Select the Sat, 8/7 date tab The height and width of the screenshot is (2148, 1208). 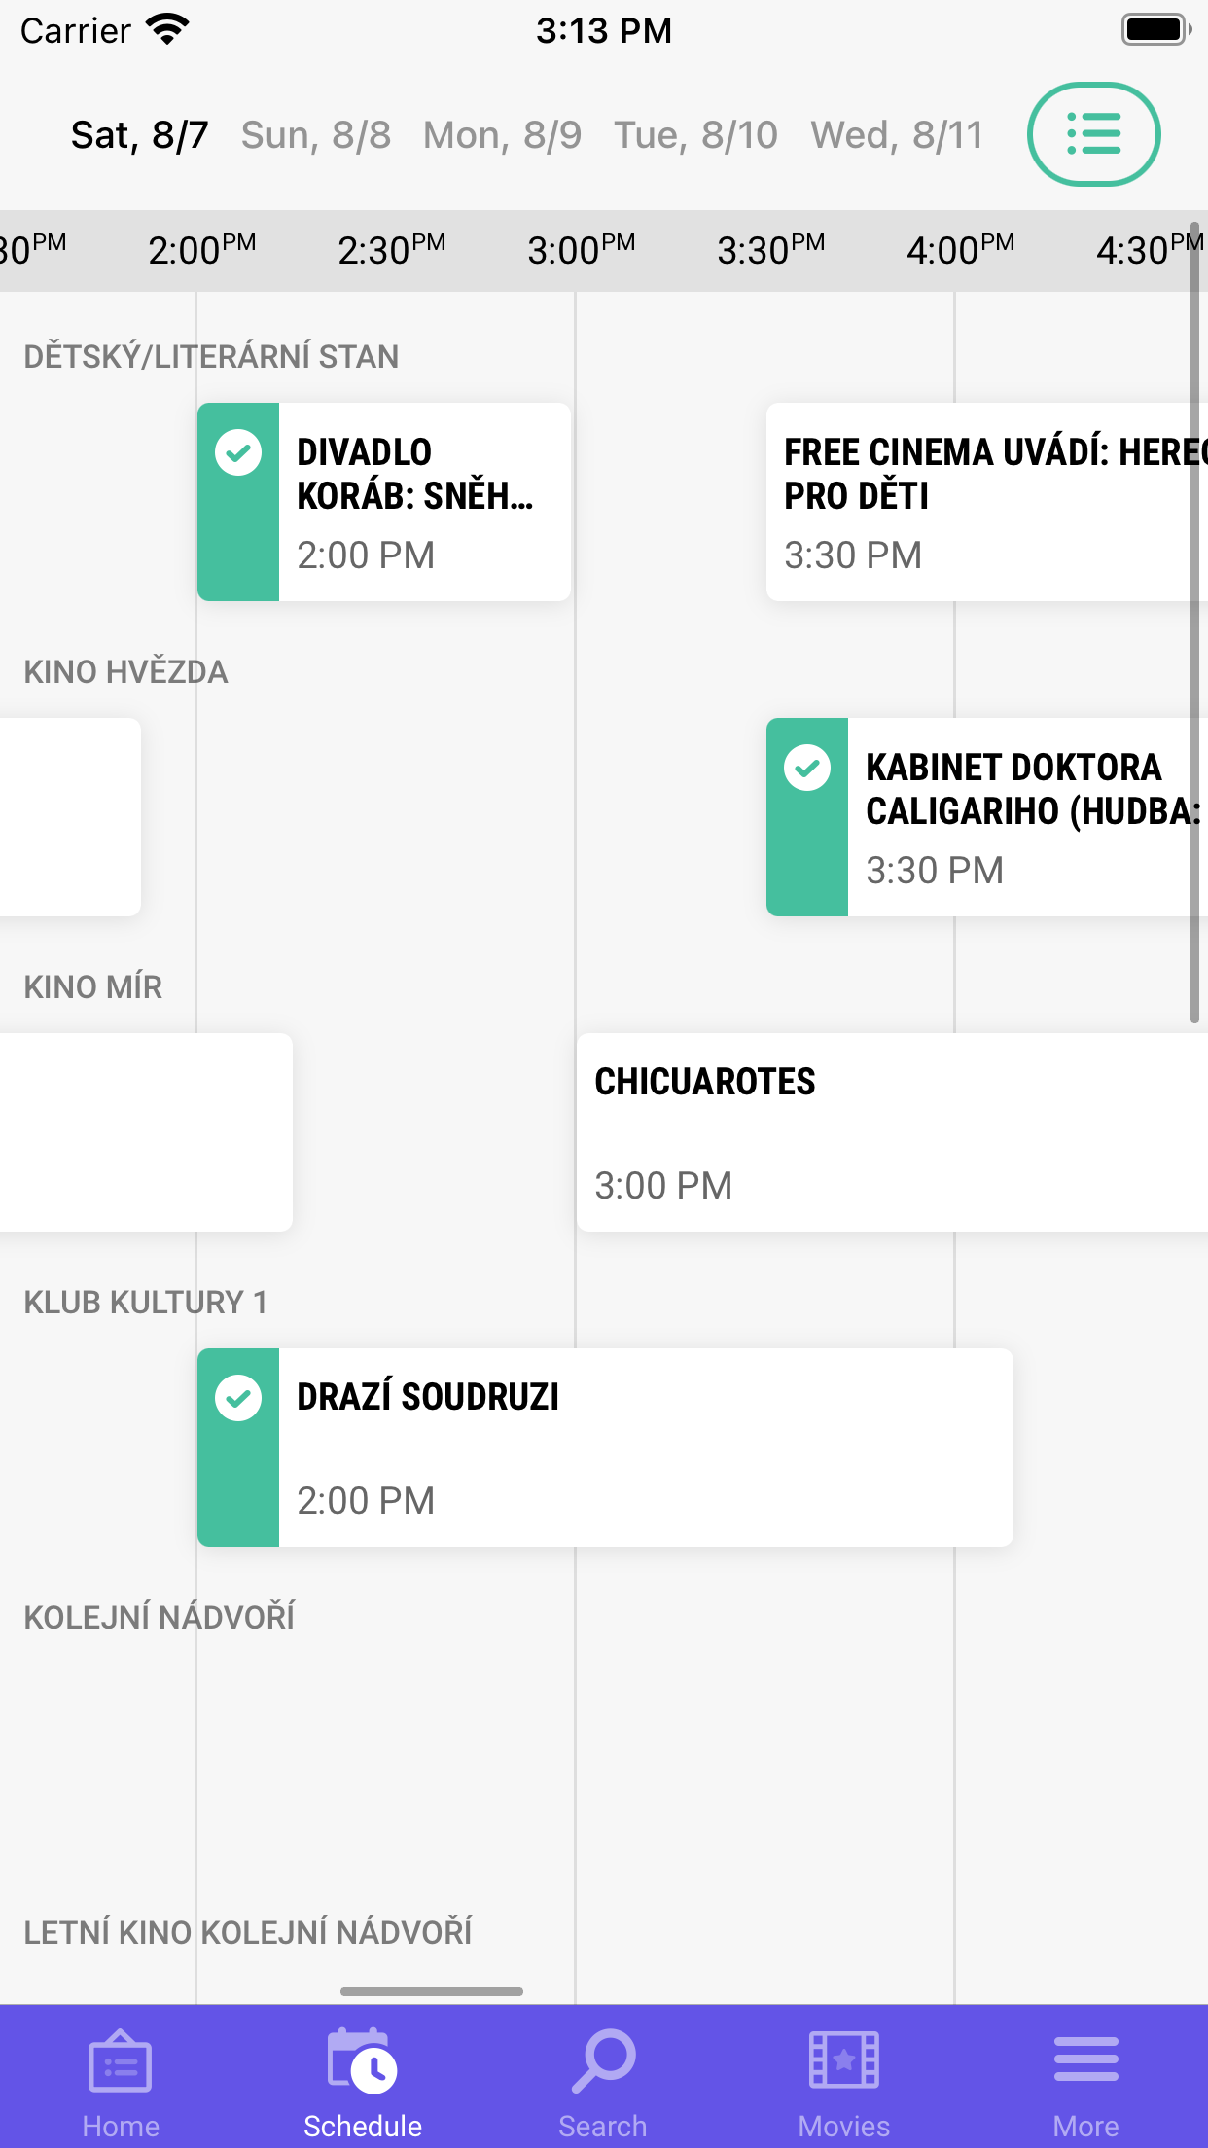pyautogui.click(x=139, y=135)
